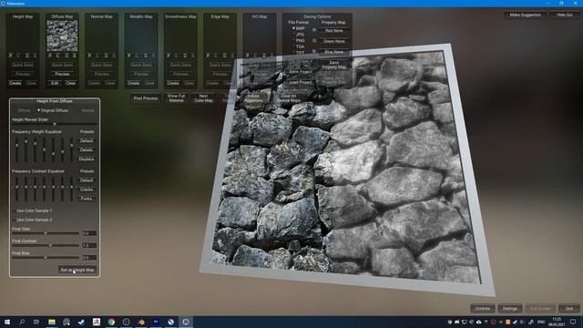Click the Diffuse Map save (S) icon
This screenshot has height=328, width=583.
pos(75,56)
